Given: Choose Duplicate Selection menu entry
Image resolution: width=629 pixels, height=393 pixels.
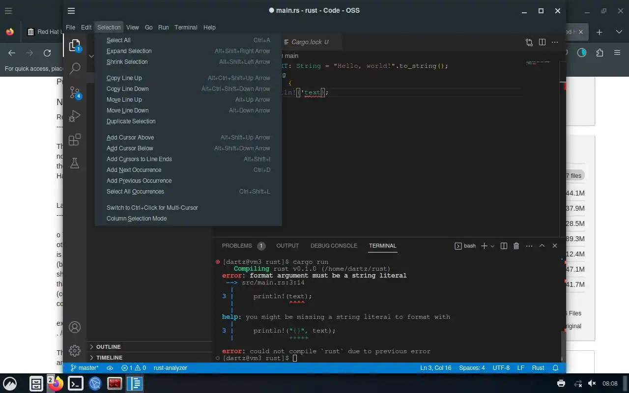Looking at the screenshot, I should tap(188, 121).
